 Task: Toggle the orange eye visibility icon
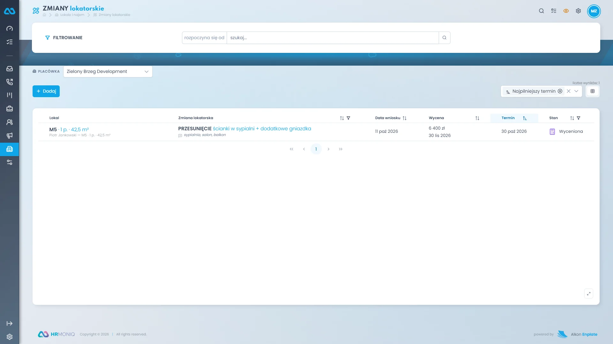(566, 11)
